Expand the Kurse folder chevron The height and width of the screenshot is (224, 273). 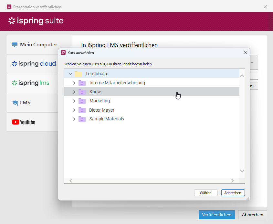coord(74,92)
